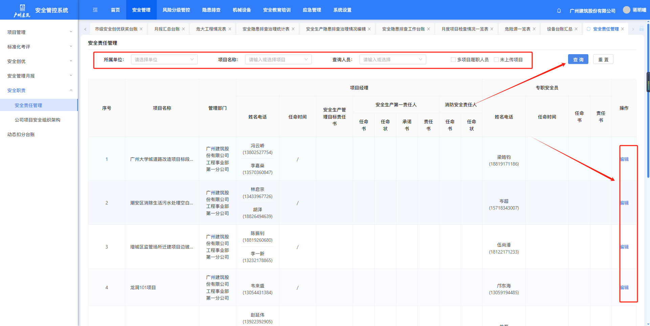Open the 查询人员 dropdown
The height and width of the screenshot is (326, 650).
(392, 60)
